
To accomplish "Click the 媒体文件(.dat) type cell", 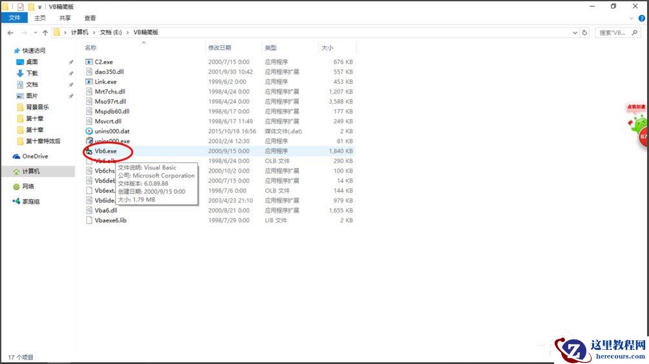I will pos(283,131).
